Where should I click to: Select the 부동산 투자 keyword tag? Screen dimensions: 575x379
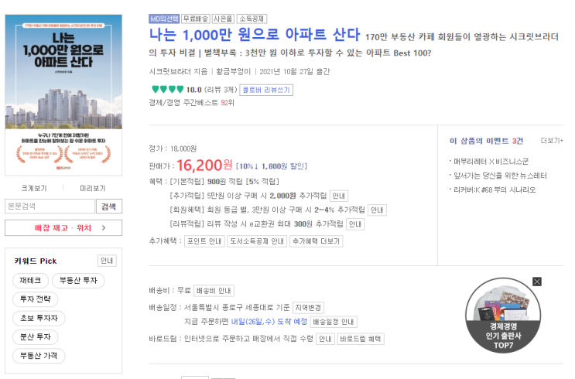tap(78, 281)
